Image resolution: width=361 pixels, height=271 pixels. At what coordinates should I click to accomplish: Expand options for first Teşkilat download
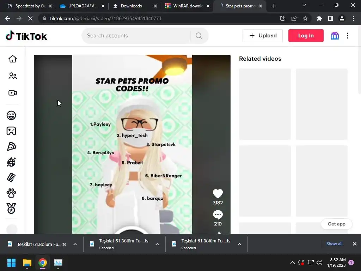coord(75,244)
